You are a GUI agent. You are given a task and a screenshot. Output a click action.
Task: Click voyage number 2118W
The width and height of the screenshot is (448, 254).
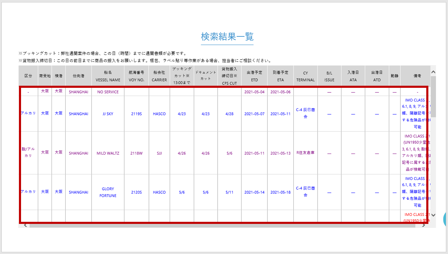(x=137, y=153)
